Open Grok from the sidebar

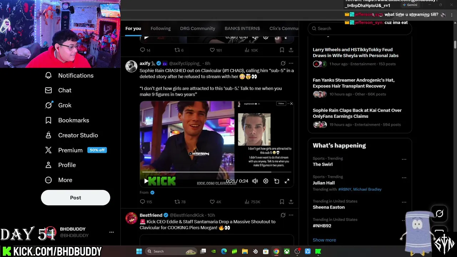tap(58, 105)
